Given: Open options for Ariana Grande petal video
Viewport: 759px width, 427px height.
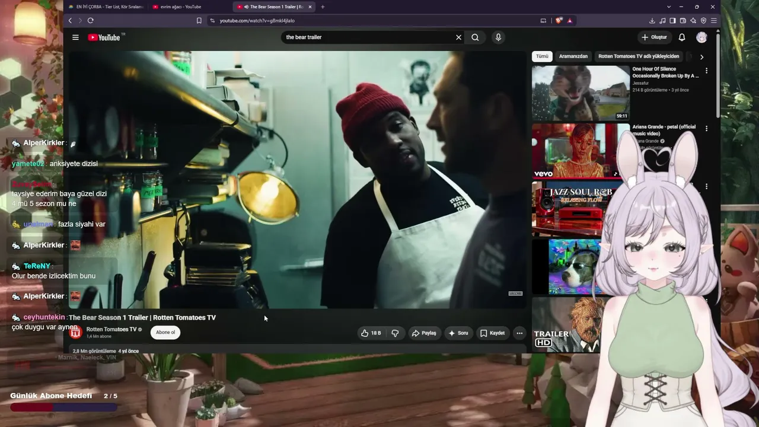Looking at the screenshot, I should click(x=706, y=128).
